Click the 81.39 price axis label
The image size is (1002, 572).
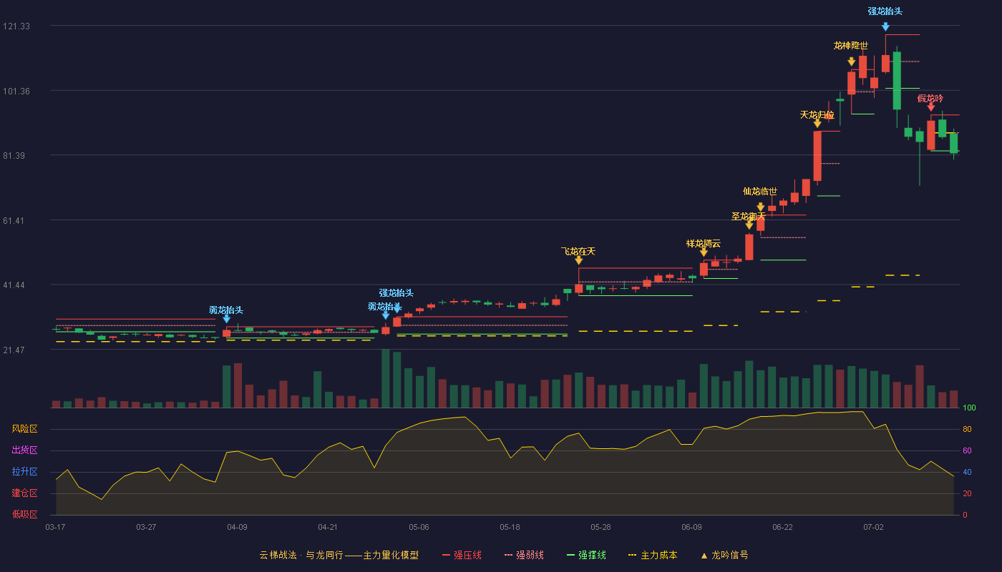click(x=16, y=156)
